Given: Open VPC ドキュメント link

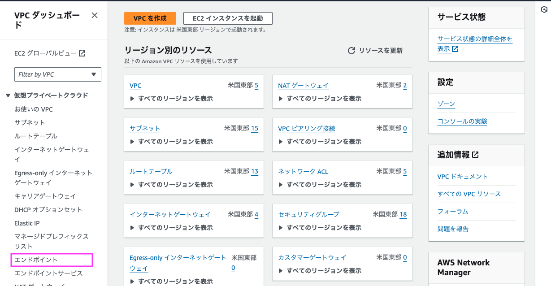Looking at the screenshot, I should coord(462,176).
